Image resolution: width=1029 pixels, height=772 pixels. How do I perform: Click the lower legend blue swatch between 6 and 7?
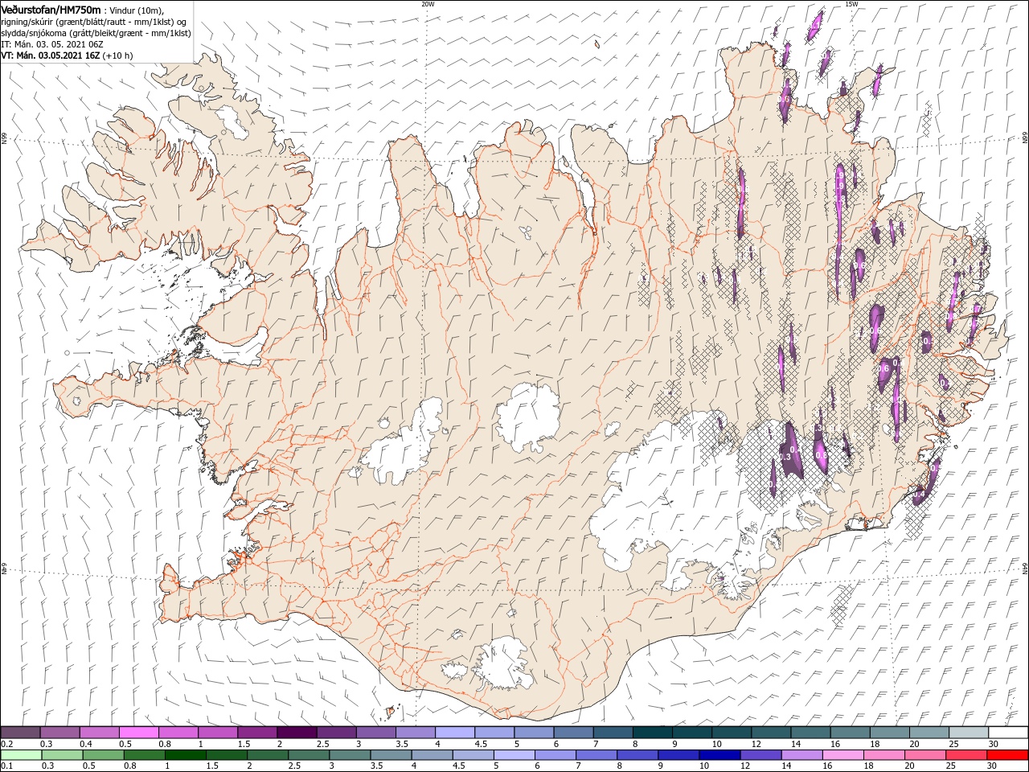[555, 755]
